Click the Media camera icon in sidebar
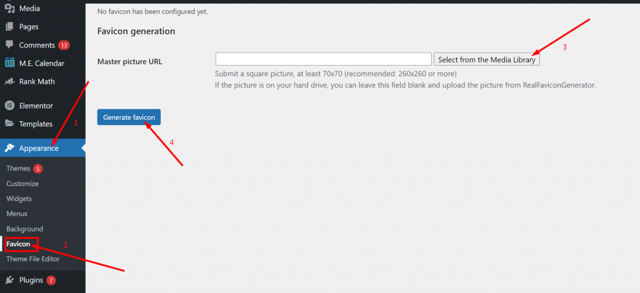The height and width of the screenshot is (293, 640). point(9,9)
